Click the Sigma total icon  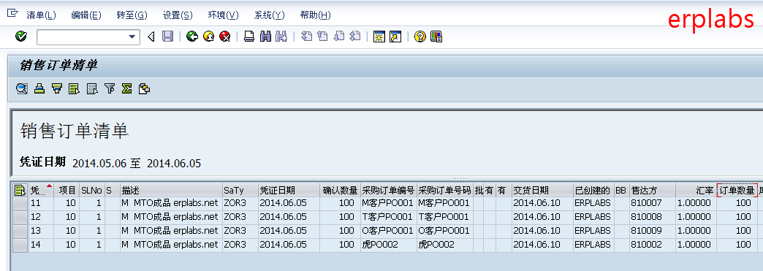tap(126, 88)
